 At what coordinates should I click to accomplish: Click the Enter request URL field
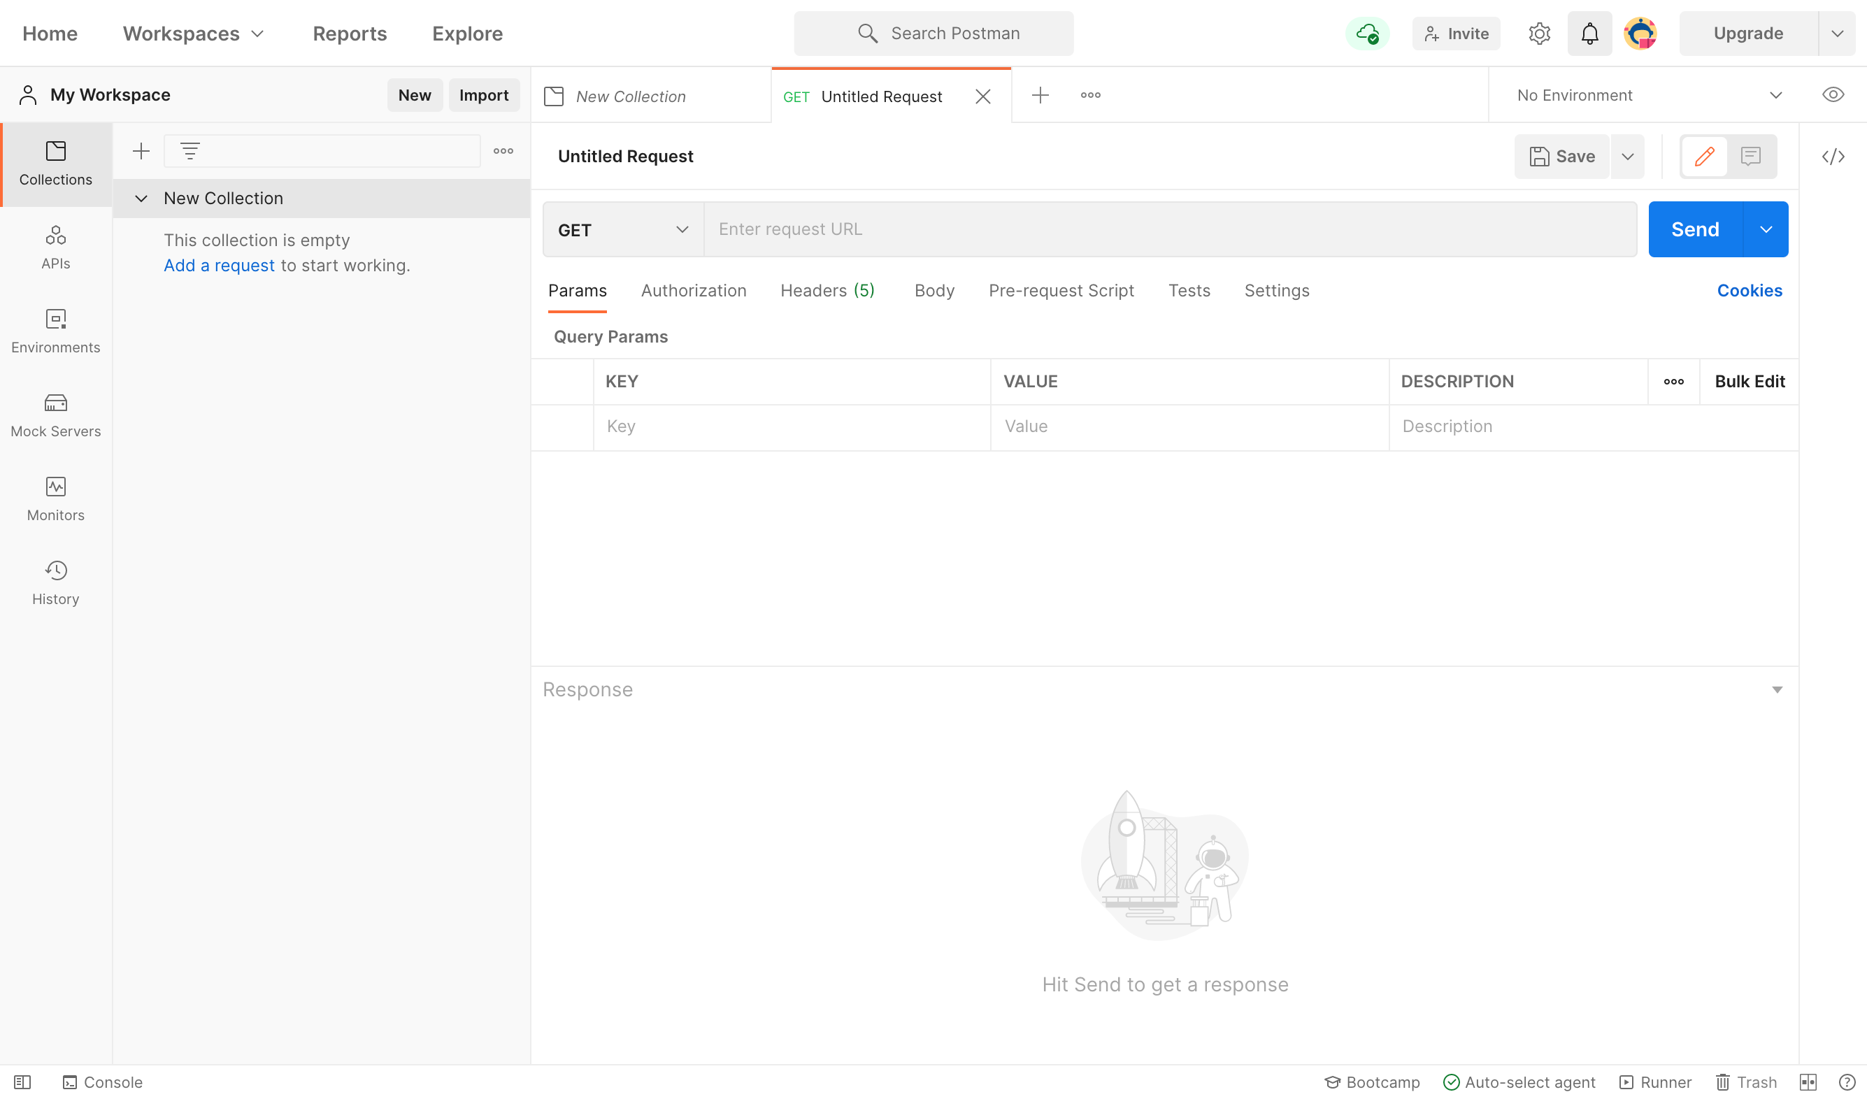[x=1169, y=229]
